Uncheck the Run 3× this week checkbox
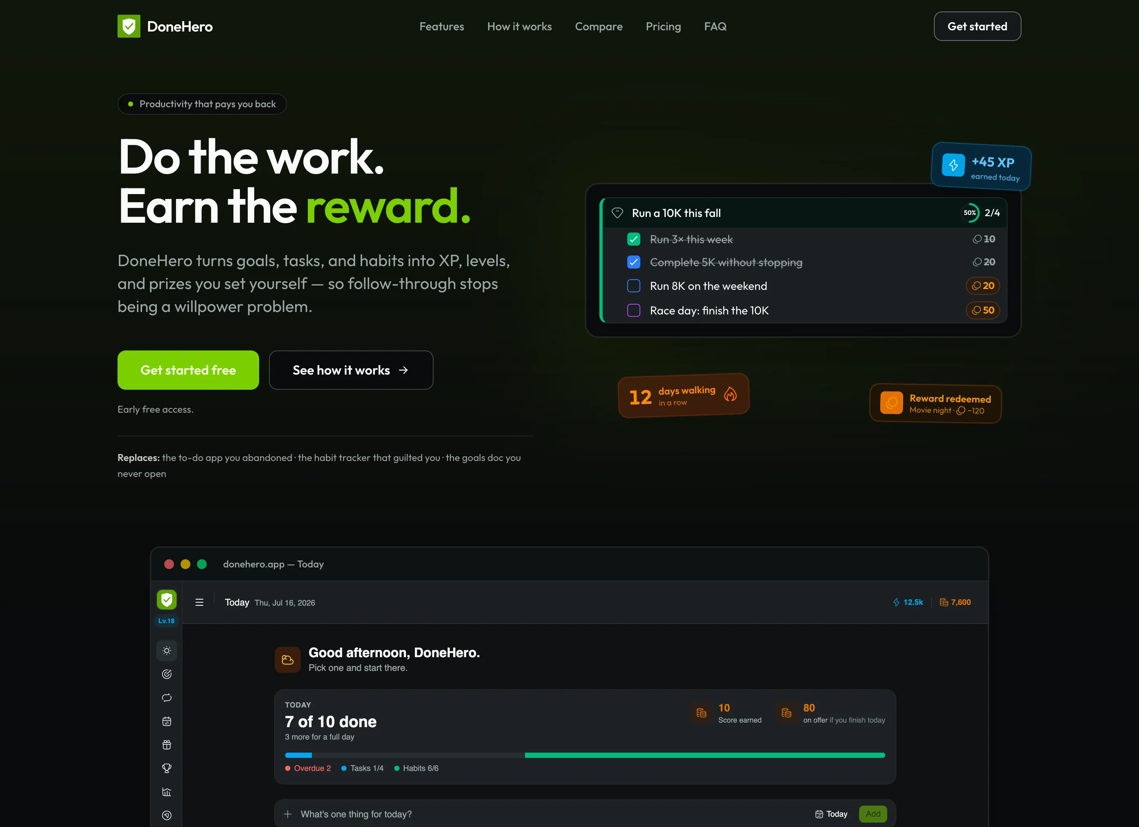This screenshot has width=1139, height=827. pos(634,239)
